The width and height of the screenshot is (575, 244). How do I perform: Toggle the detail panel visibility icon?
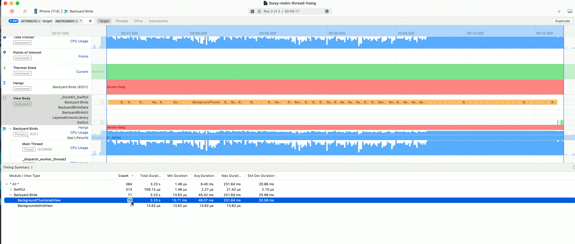[x=570, y=11]
